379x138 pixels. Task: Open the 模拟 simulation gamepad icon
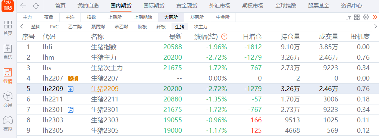[8, 123]
